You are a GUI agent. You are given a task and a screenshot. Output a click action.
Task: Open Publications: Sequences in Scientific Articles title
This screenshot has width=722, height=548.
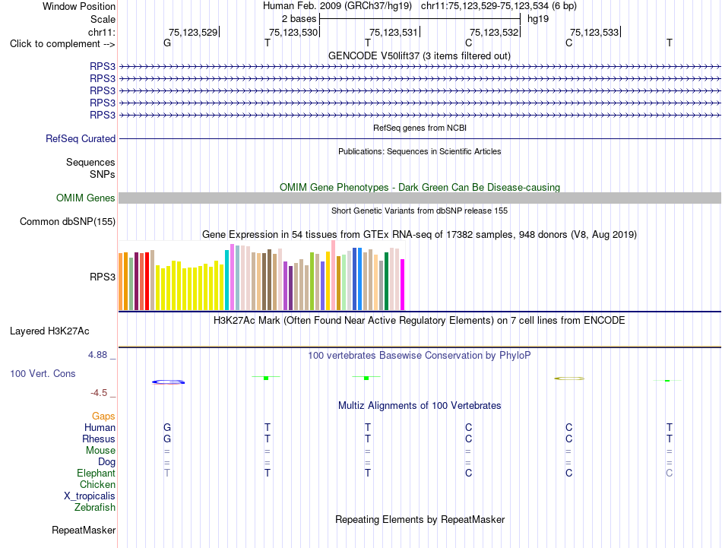coord(420,151)
